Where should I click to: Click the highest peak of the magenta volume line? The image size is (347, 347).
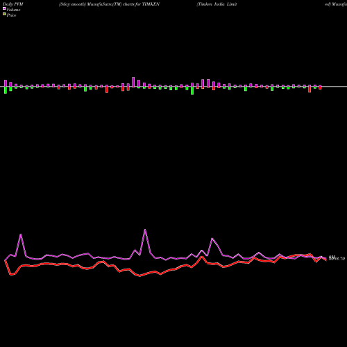point(145,230)
